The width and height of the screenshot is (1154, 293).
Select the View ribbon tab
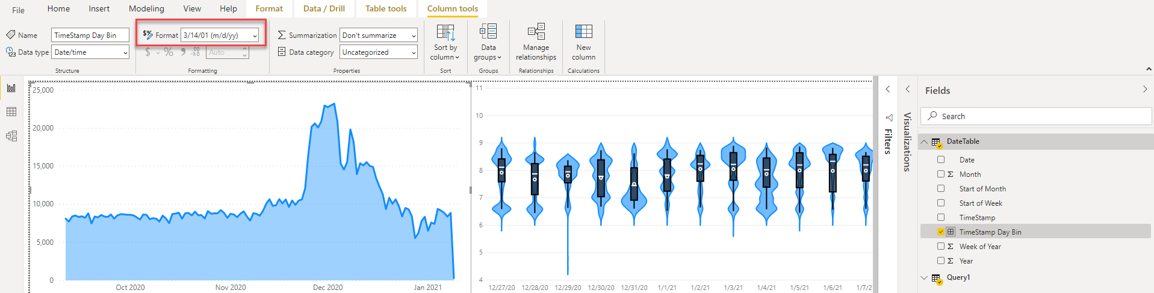[x=192, y=8]
